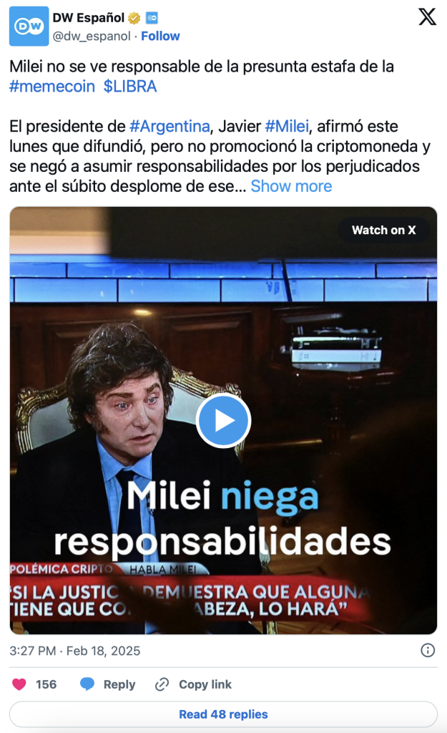Open the tweet info icon
The image size is (447, 733).
click(428, 650)
